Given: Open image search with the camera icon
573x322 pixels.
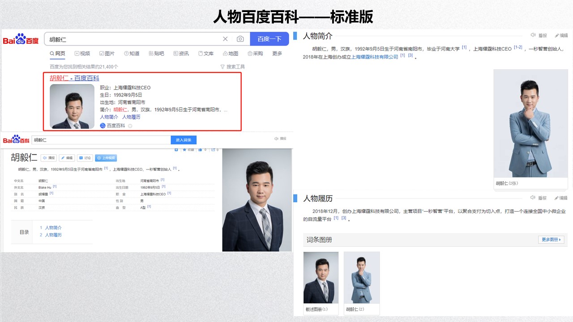Looking at the screenshot, I should (x=240, y=39).
